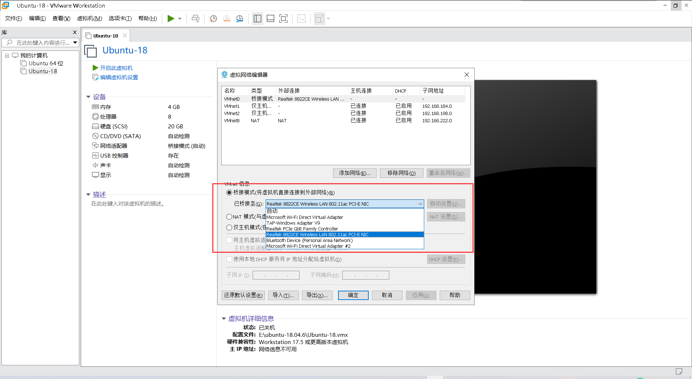Click the 导出 button
Viewport: 692px width, 379px height.
(317, 295)
